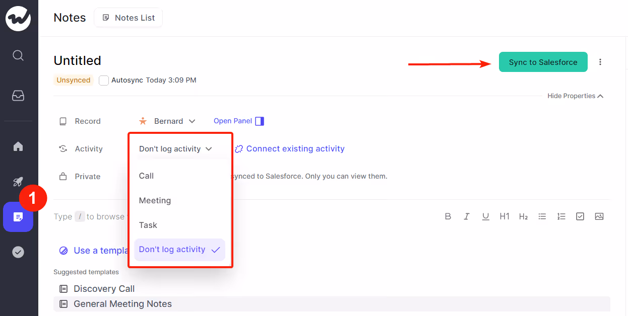
Task: Insert a bulleted list
Action: [542, 216]
